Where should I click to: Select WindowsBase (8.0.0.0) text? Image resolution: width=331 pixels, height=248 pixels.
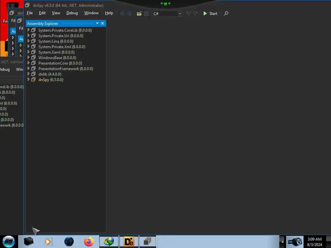tap(57, 57)
